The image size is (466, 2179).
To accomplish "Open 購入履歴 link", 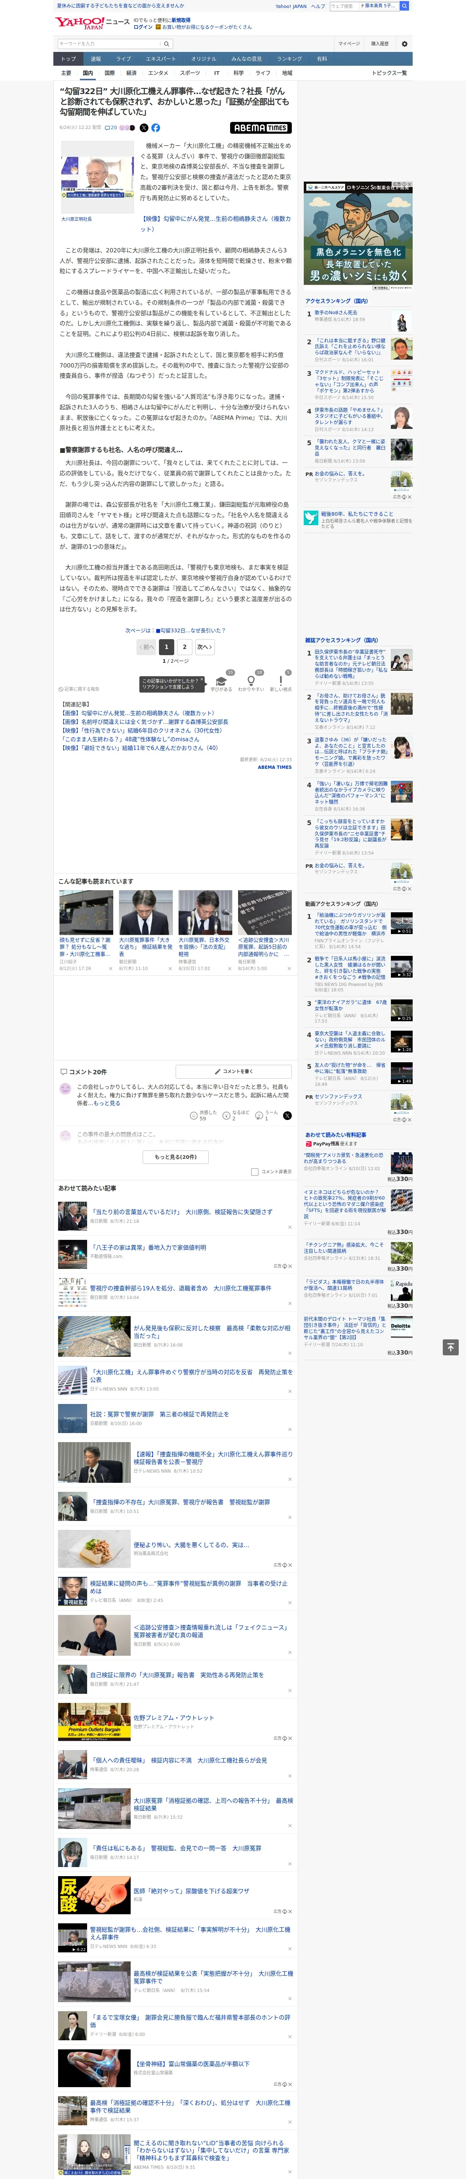I will click(380, 44).
